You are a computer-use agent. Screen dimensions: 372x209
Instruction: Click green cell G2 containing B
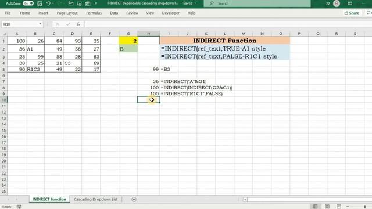point(128,49)
